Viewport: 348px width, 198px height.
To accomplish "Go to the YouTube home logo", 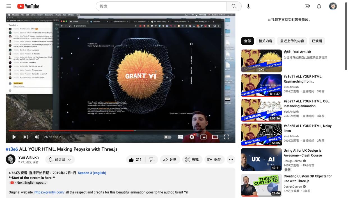I will pyautogui.click(x=28, y=6).
